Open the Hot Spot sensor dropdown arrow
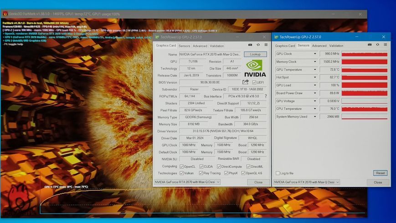Viewport: 396px width, 223px height. click(x=315, y=78)
